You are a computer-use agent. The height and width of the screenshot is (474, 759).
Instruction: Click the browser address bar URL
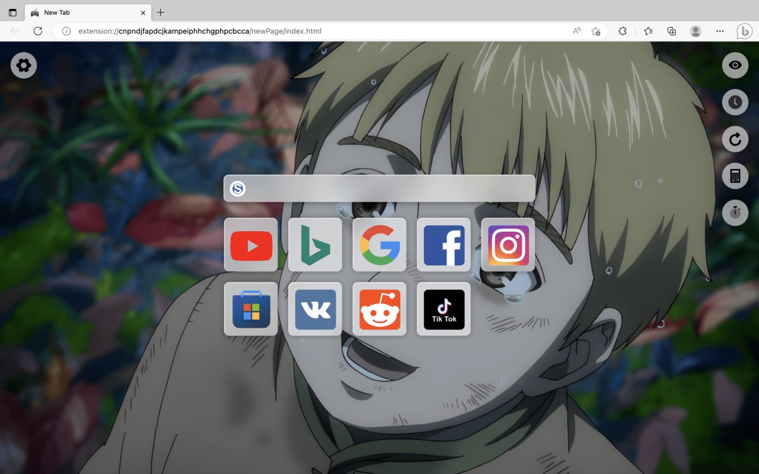point(200,31)
